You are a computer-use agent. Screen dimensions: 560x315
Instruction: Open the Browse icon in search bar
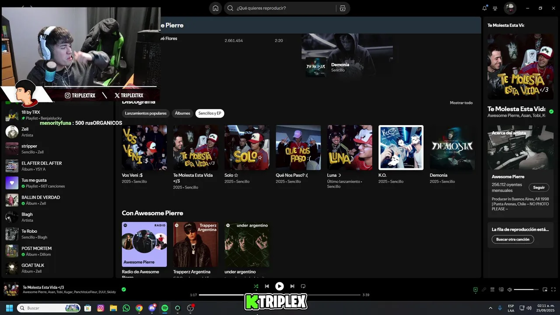(x=343, y=8)
